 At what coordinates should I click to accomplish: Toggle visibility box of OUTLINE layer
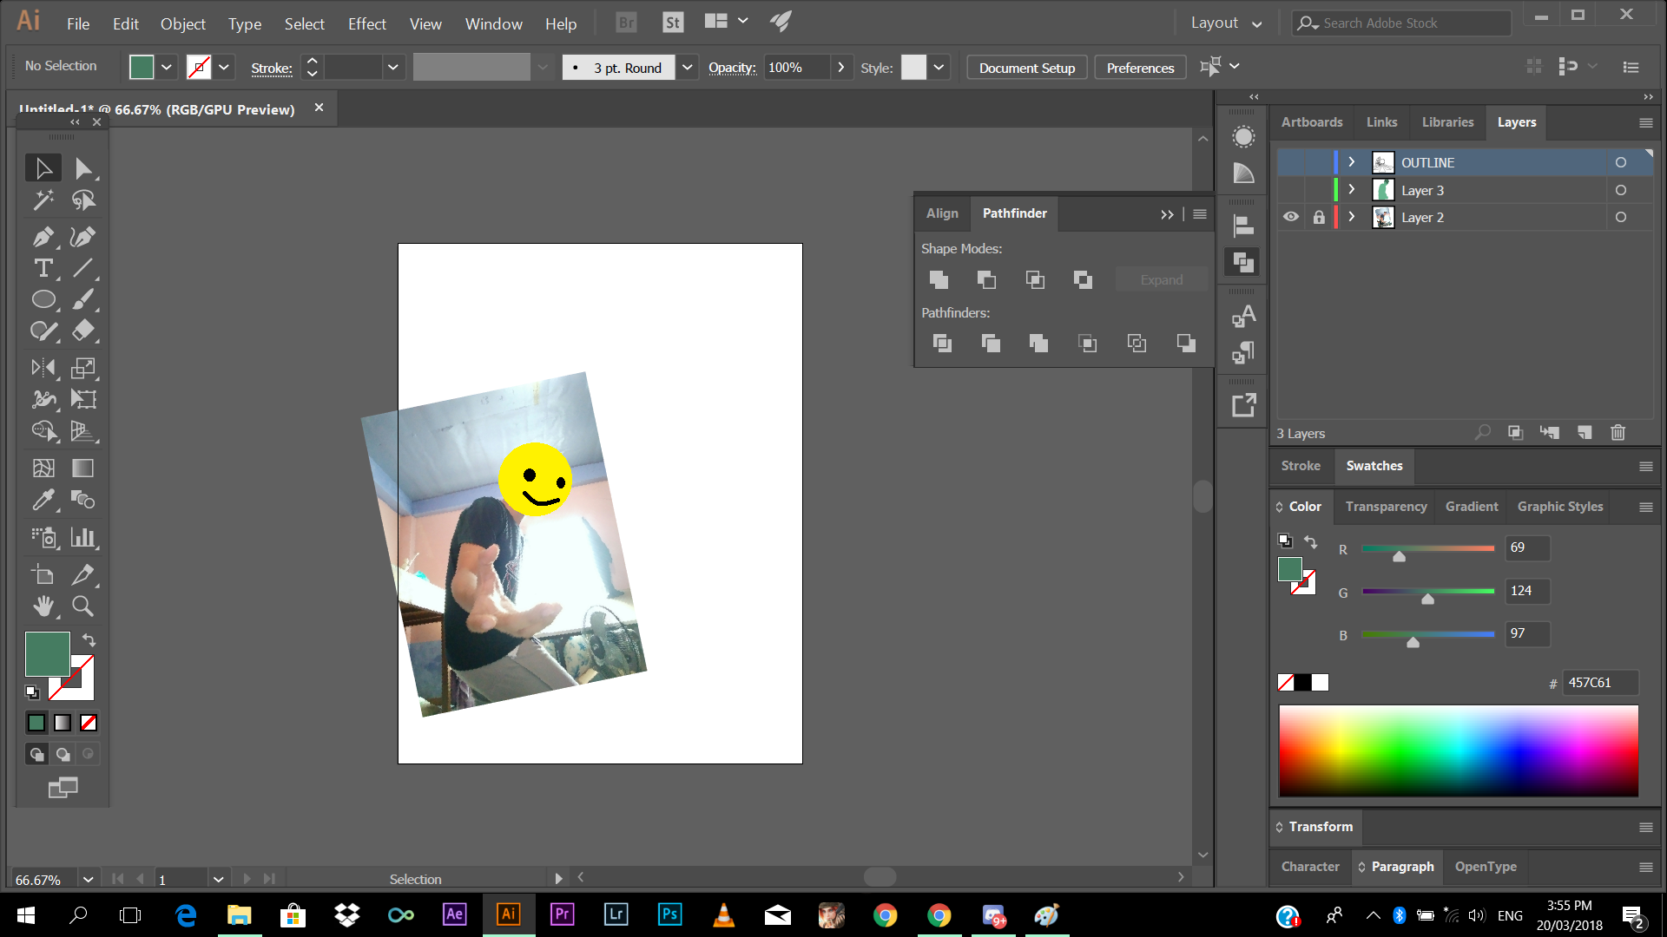pyautogui.click(x=1291, y=162)
